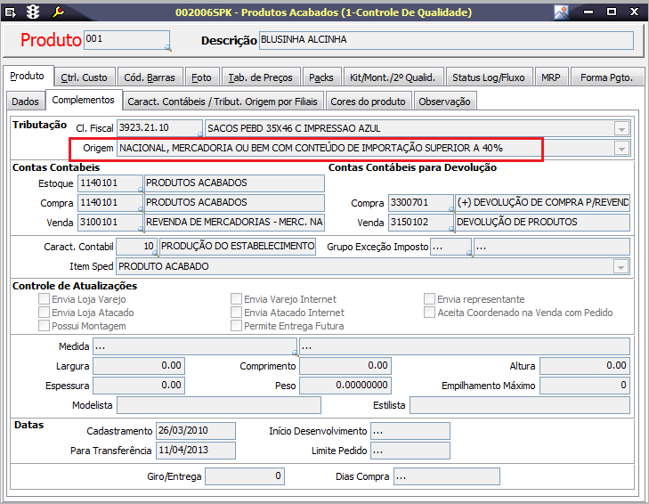Open the MRP tab
This screenshot has height=504, width=649.
pyautogui.click(x=551, y=77)
